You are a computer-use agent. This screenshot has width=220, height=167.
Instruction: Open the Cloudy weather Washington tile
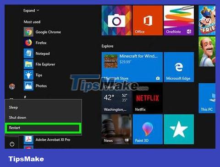coord(116,98)
